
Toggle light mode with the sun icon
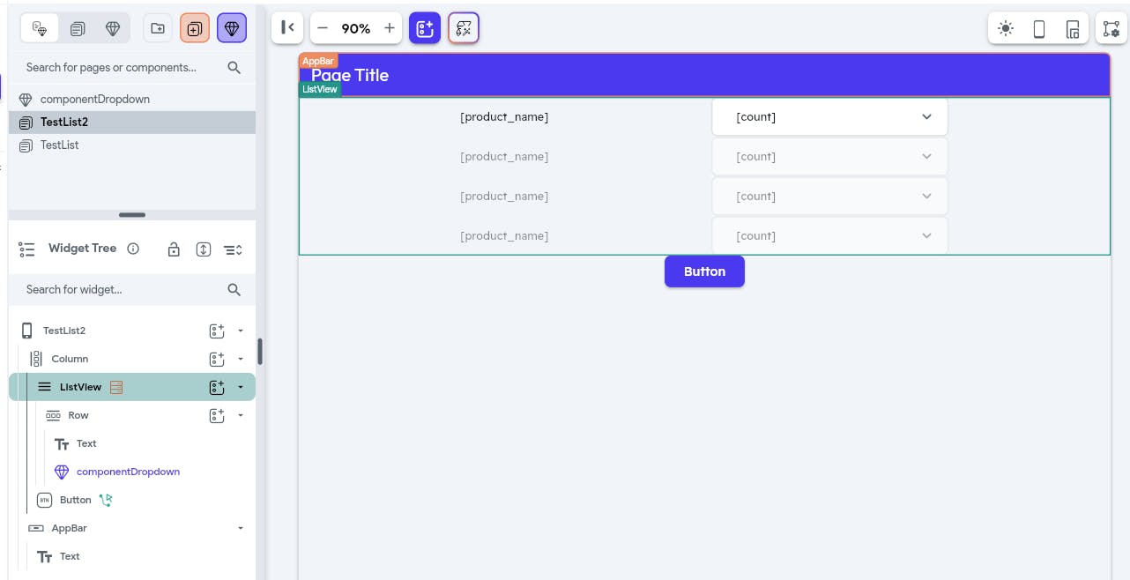1005,27
